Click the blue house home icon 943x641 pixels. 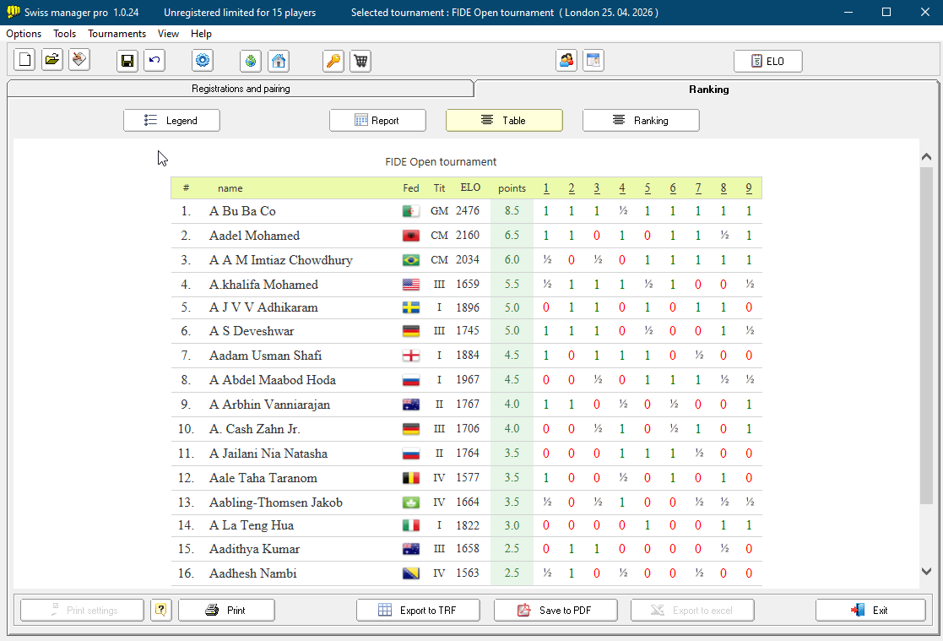pos(279,61)
